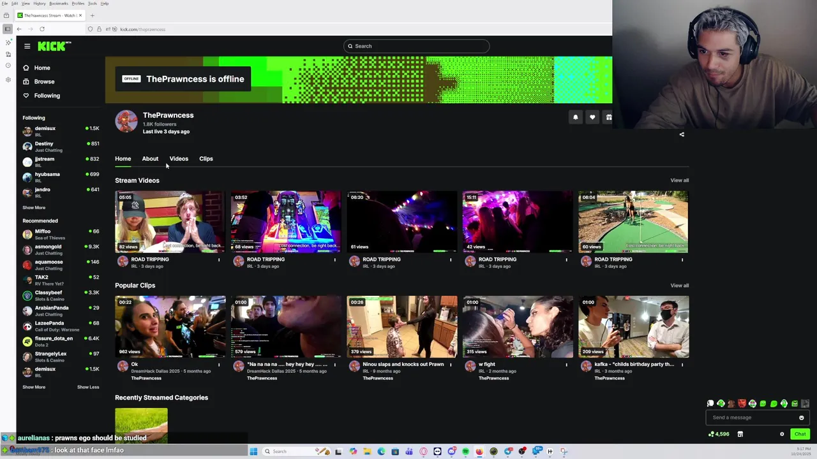Click the 4,596 channel points balance

719,434
